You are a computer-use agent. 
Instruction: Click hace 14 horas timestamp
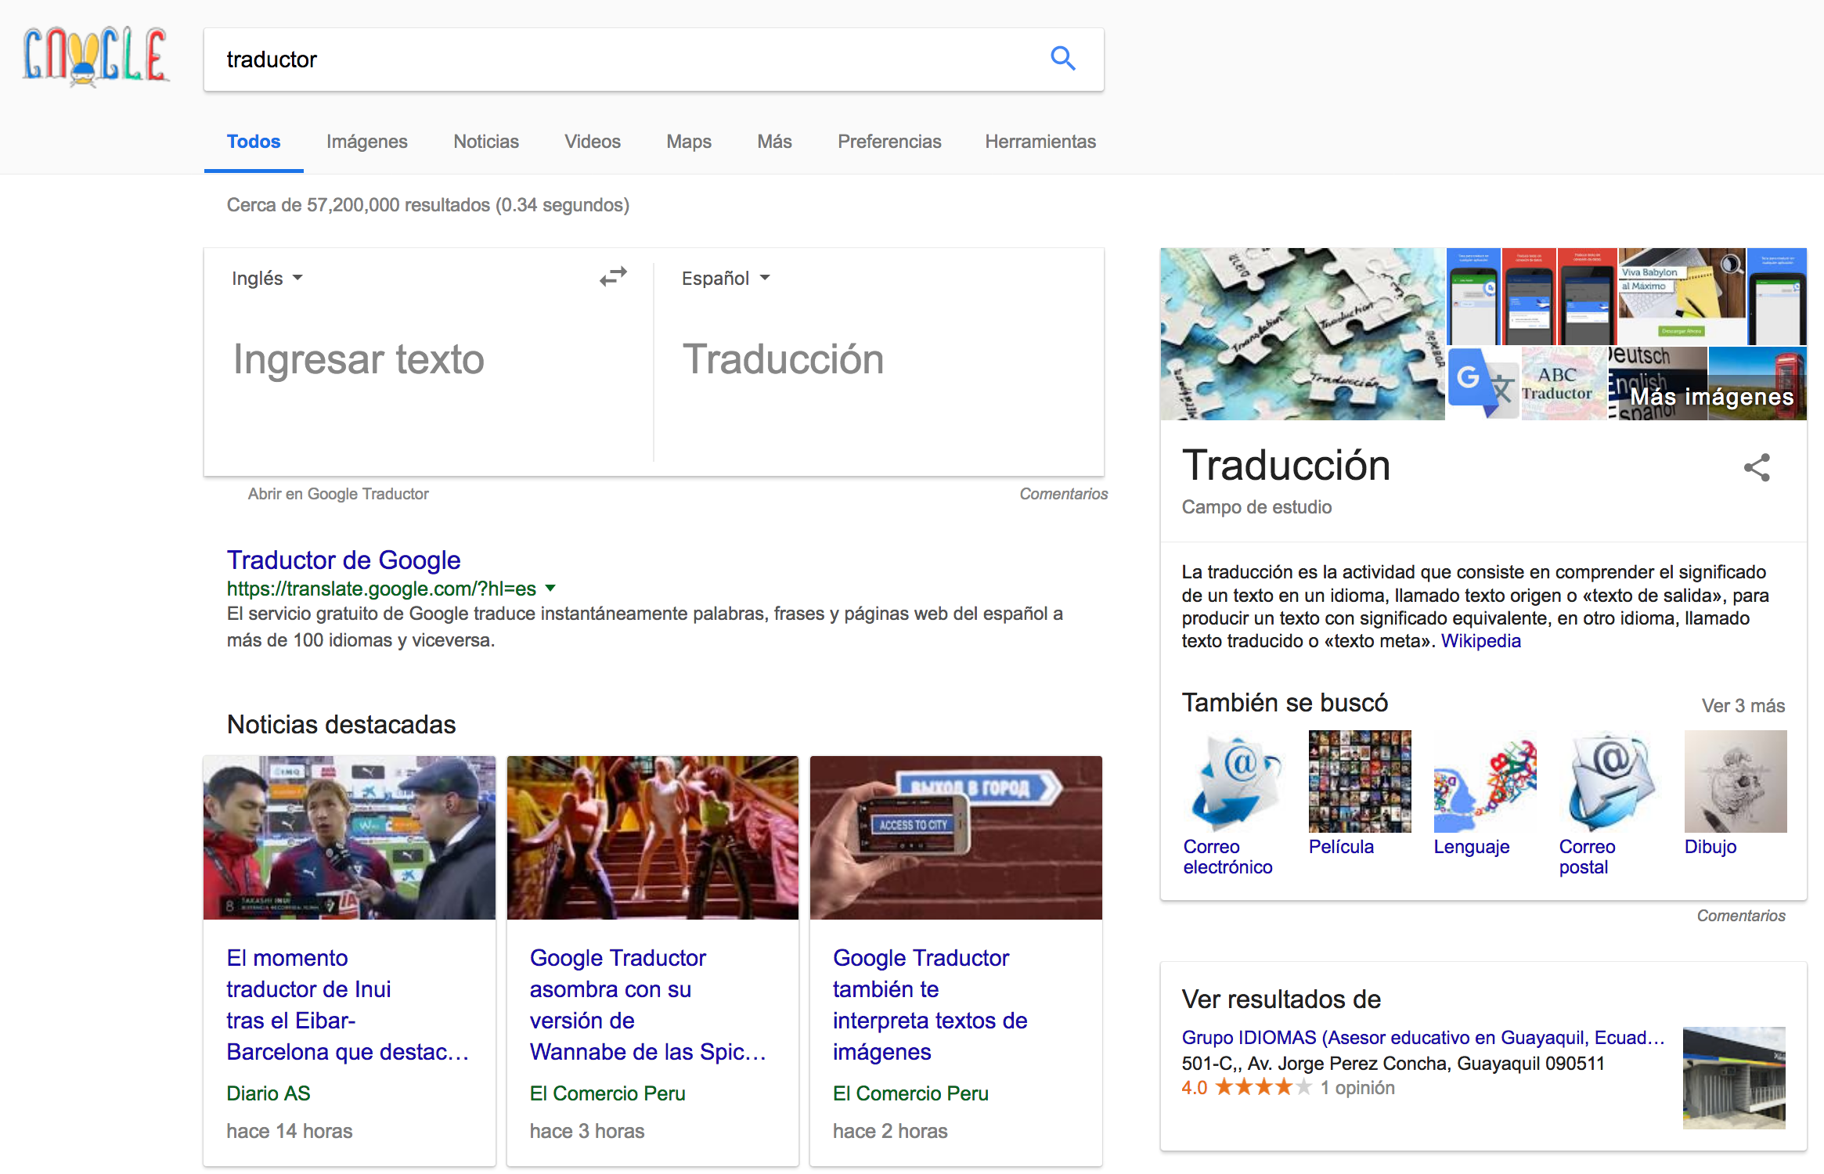(290, 1132)
